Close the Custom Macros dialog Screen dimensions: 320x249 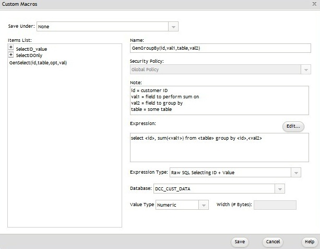click(314, 4)
